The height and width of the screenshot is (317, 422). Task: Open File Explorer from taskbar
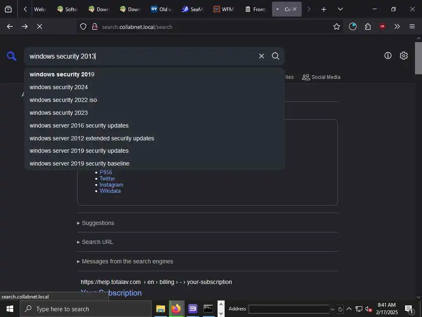coord(160,309)
